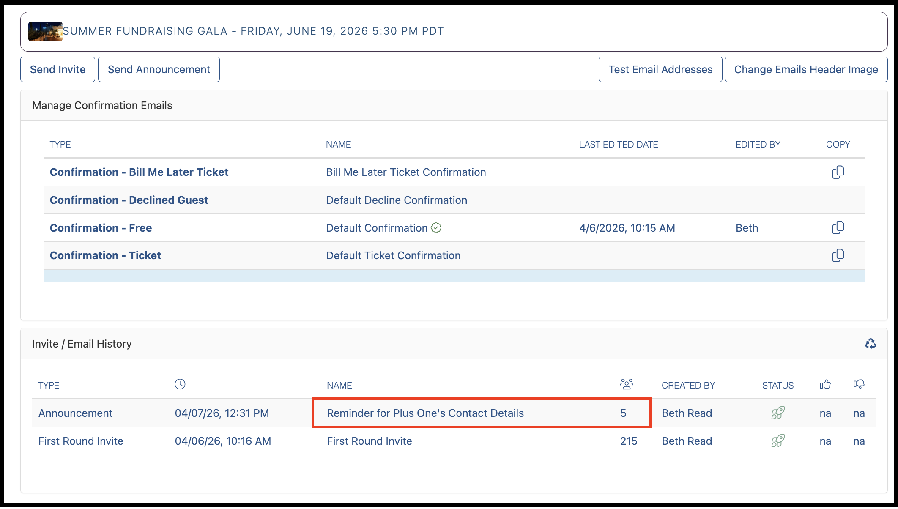Screen dimensions: 898x509
Task: Click the green check badge beside Default Confirmation
Action: pos(436,228)
